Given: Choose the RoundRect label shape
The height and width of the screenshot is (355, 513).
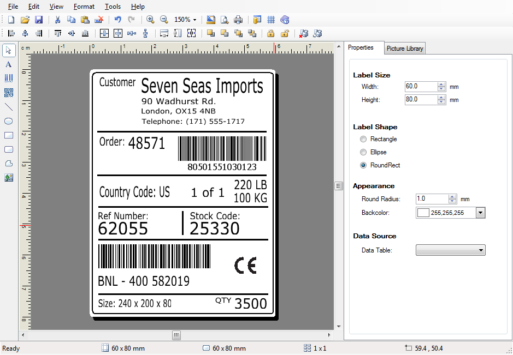Looking at the screenshot, I should [363, 165].
